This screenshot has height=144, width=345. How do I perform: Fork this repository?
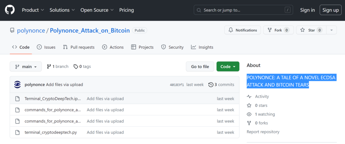pyautogui.click(x=278, y=30)
